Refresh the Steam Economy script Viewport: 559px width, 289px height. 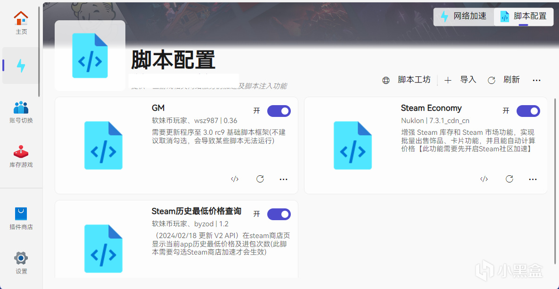point(510,179)
